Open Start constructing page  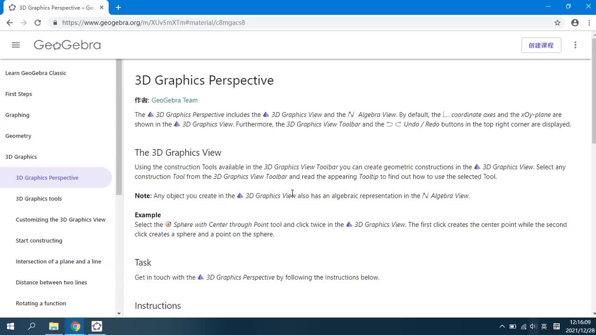tap(39, 241)
